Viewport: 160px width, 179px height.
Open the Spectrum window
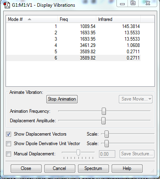(93, 168)
